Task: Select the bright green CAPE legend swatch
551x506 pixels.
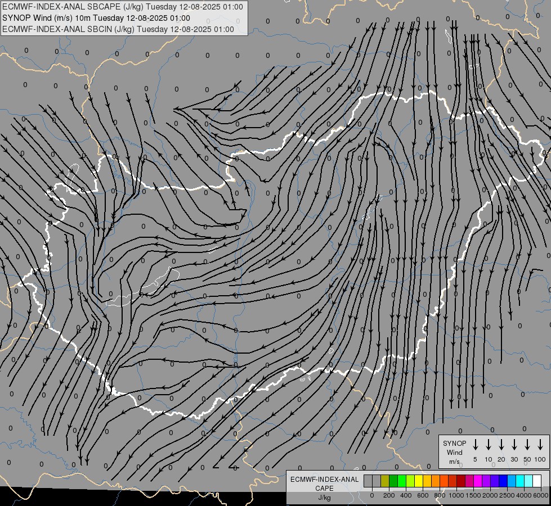Action: (x=402, y=481)
